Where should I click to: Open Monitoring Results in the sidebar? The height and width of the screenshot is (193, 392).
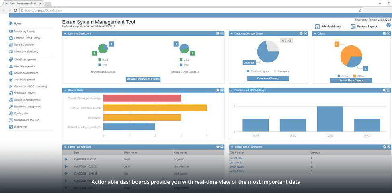pos(24,31)
